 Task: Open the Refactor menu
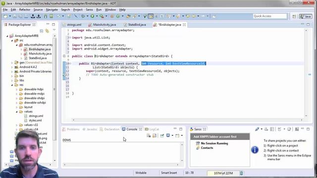point(25,10)
